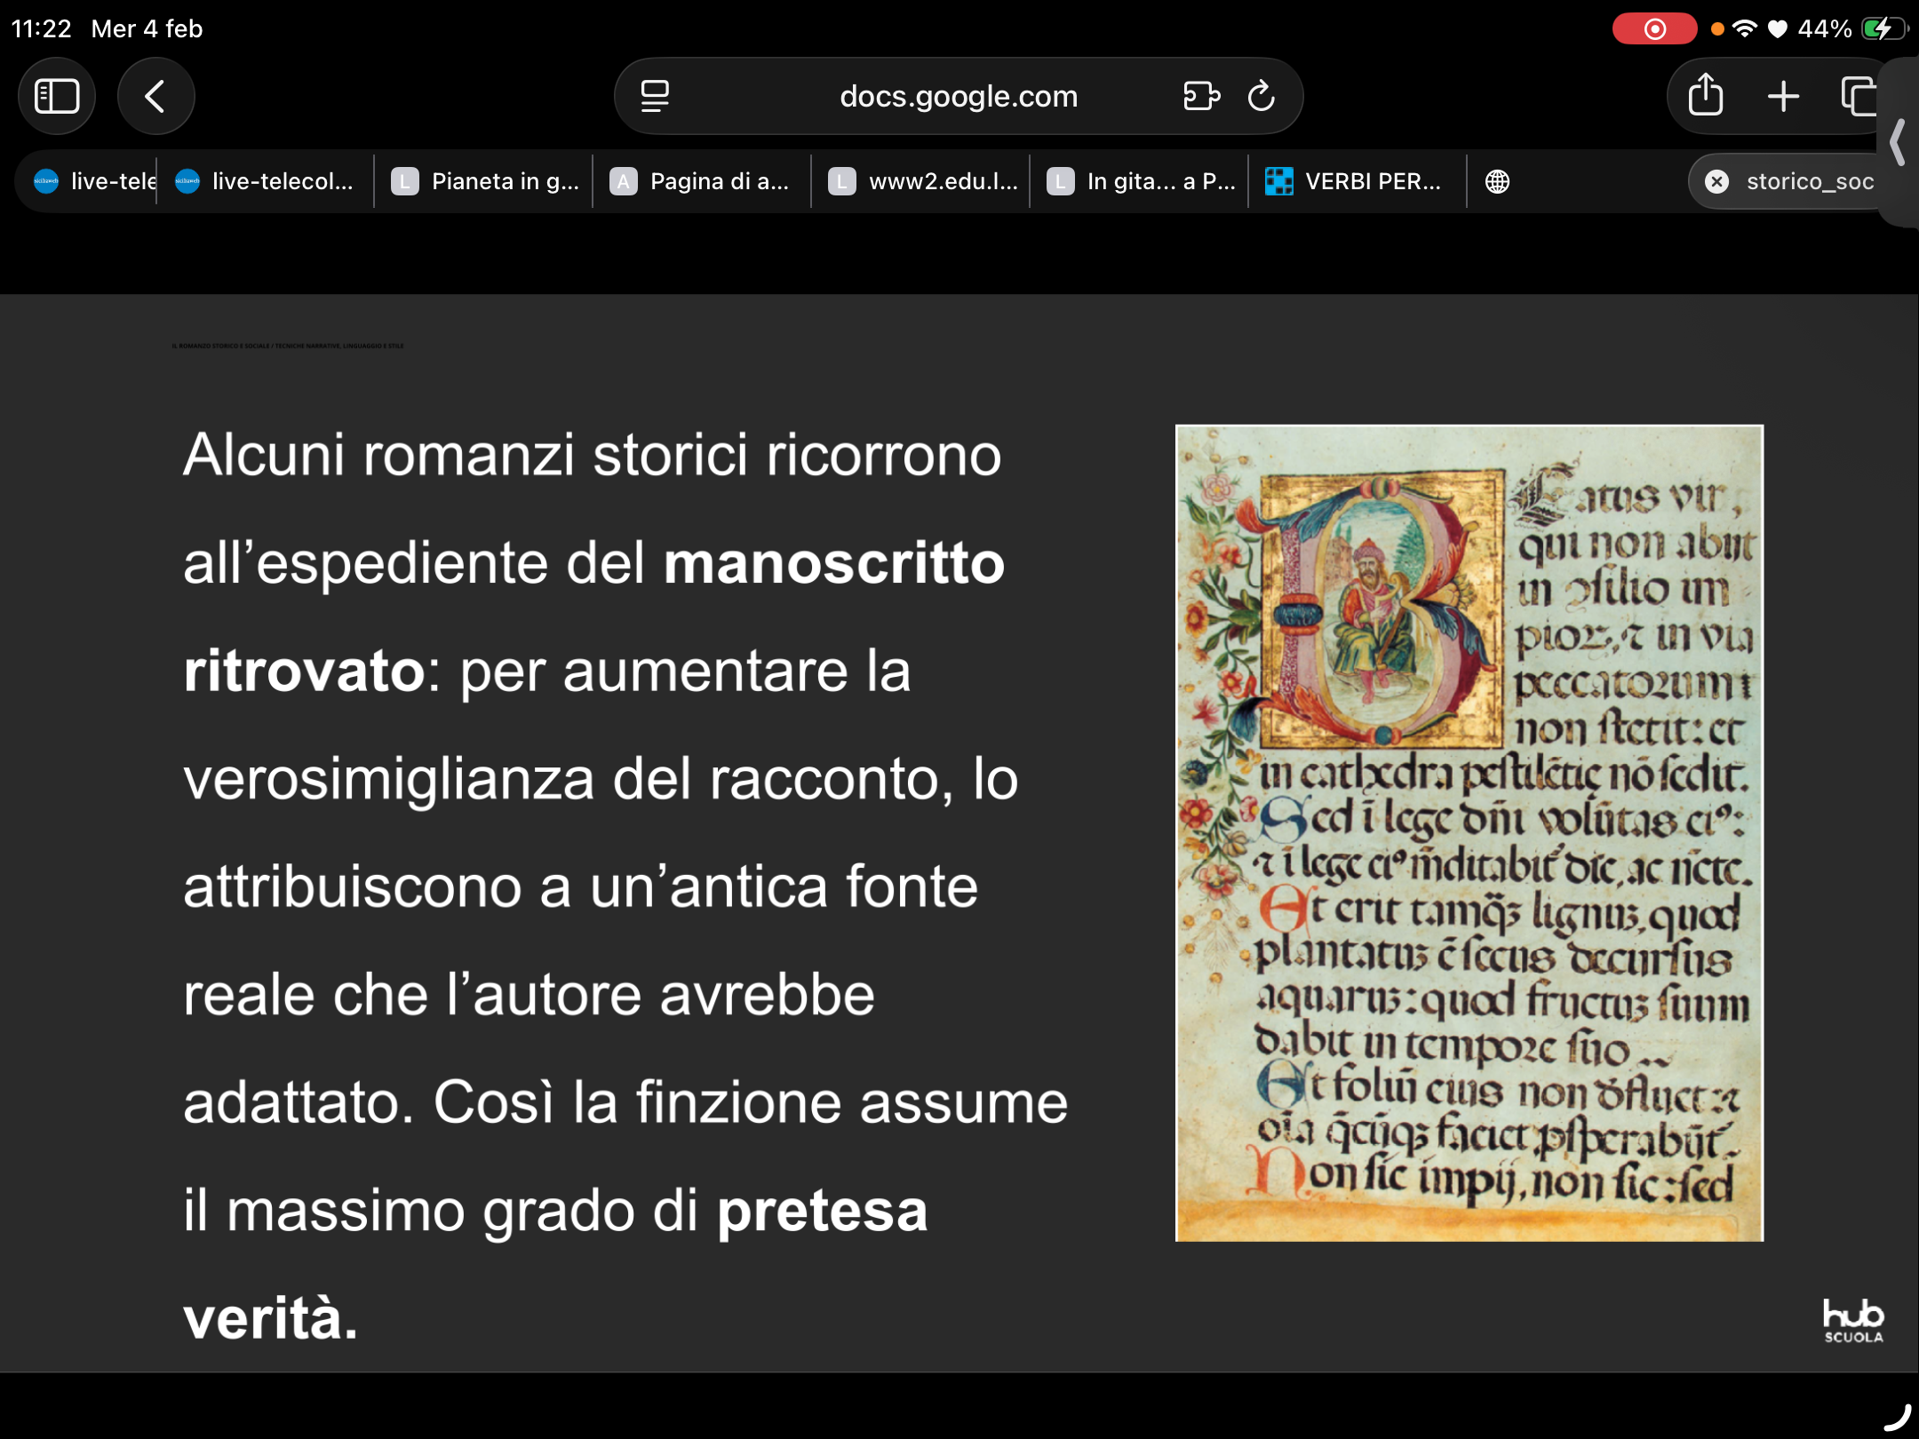Open the page reader menu icon
The height and width of the screenshot is (1439, 1919).
[655, 96]
